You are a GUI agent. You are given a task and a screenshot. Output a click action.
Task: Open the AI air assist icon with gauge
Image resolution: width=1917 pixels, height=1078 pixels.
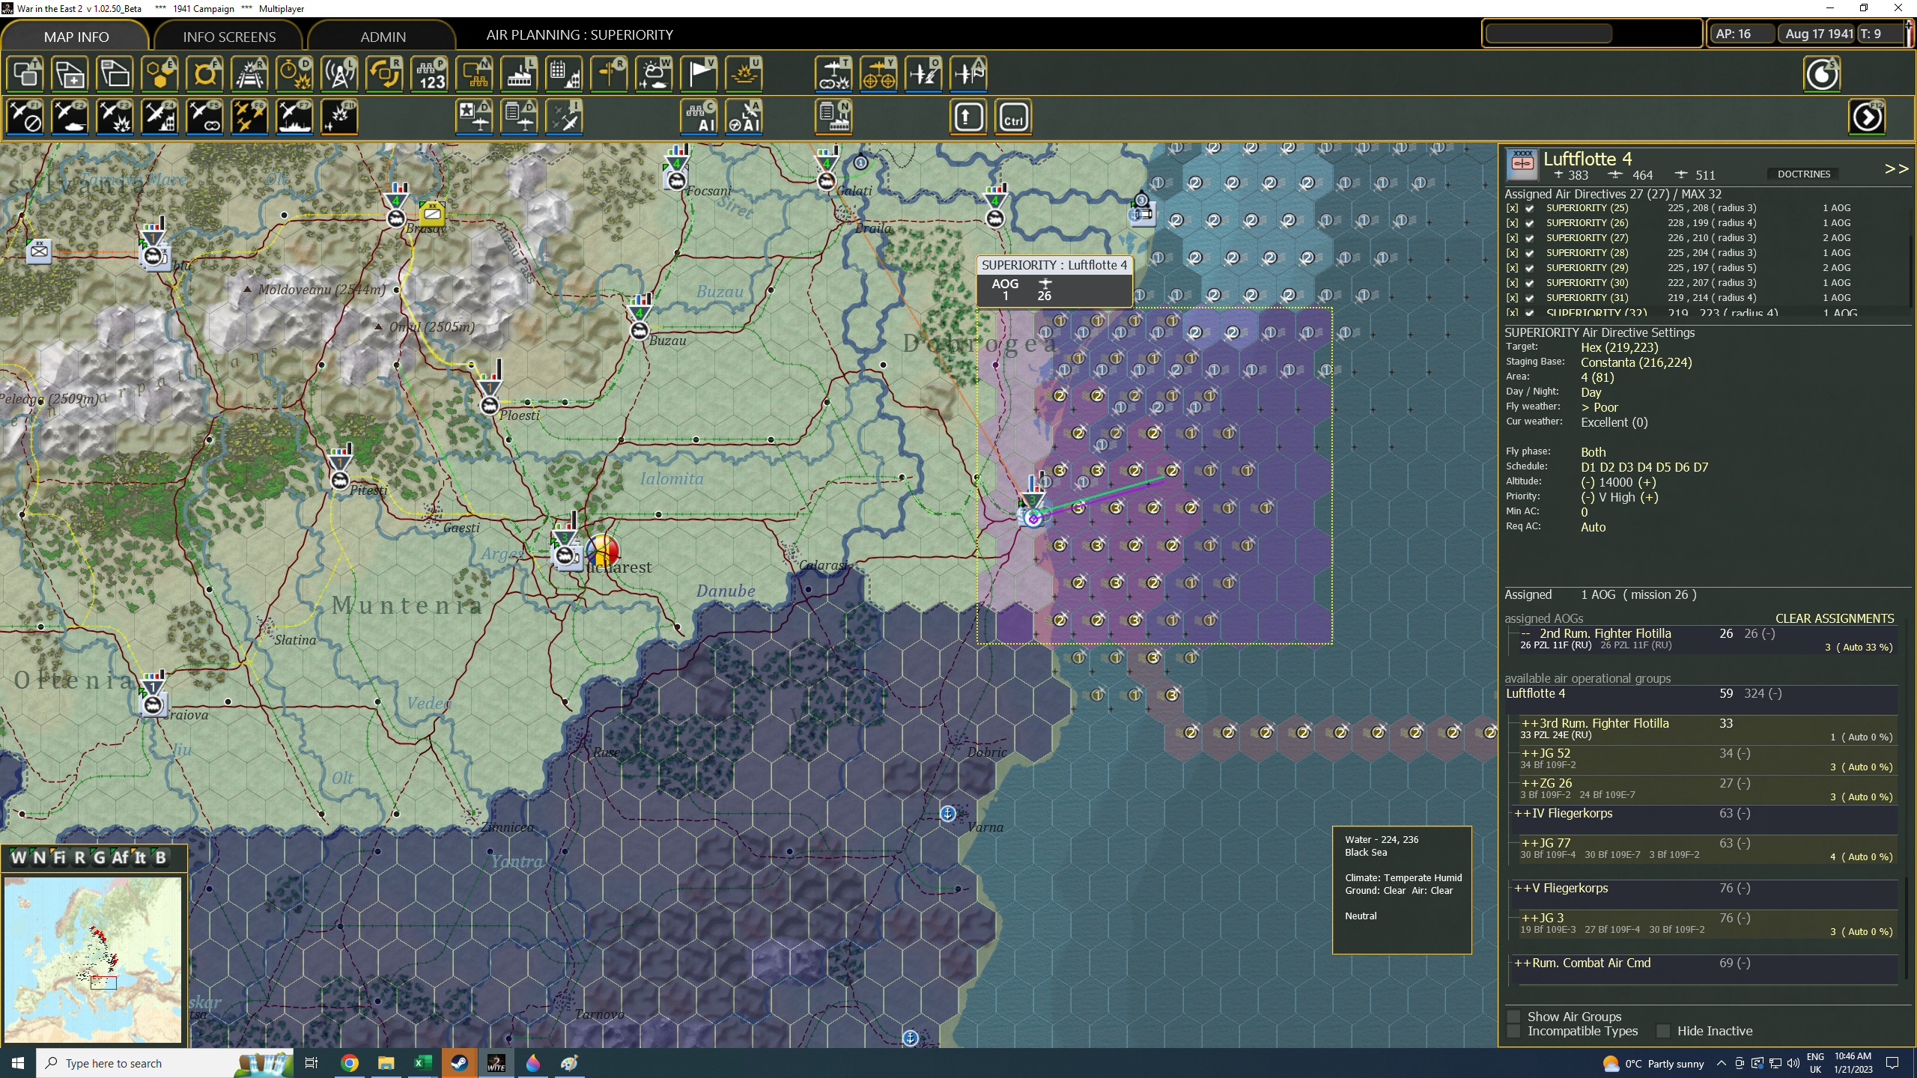pyautogui.click(x=744, y=117)
